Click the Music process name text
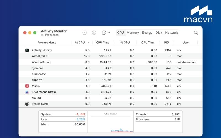This screenshot has width=221, height=138. click(36, 86)
